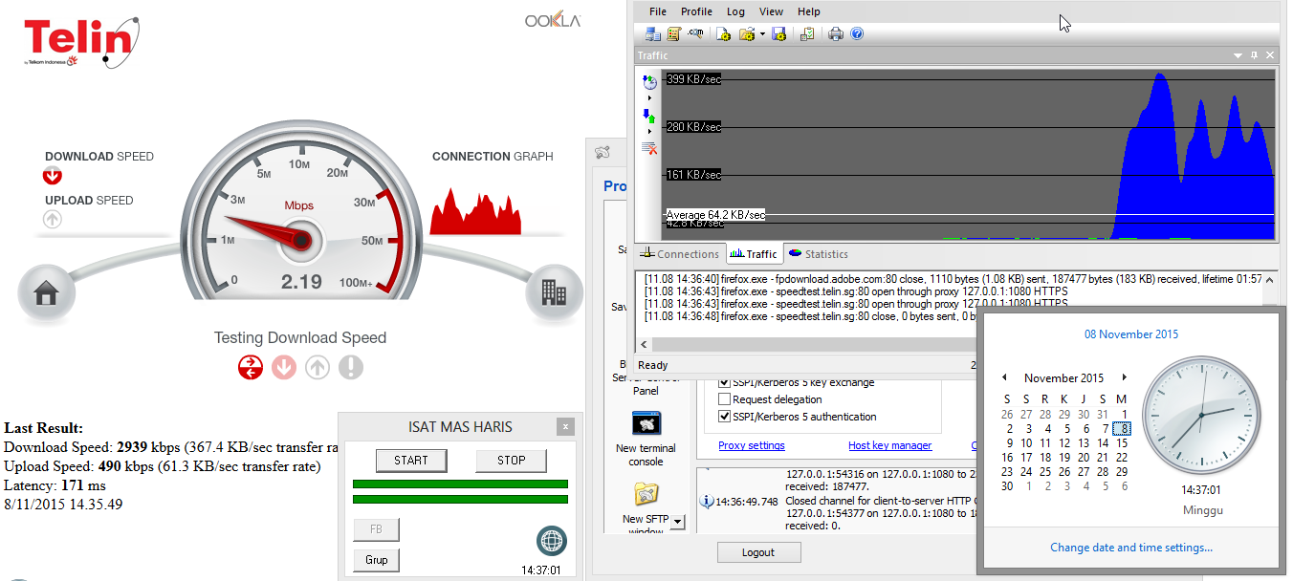Click the analog clock face in calendar popup
The width and height of the screenshot is (1293, 581).
pos(1203,416)
